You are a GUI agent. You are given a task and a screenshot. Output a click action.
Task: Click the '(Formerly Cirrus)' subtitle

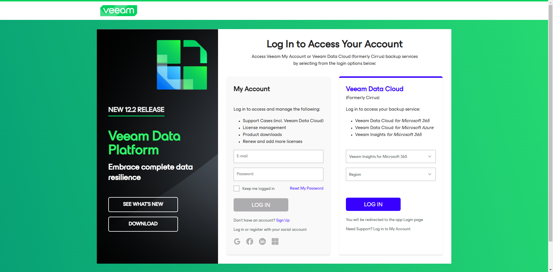(363, 98)
